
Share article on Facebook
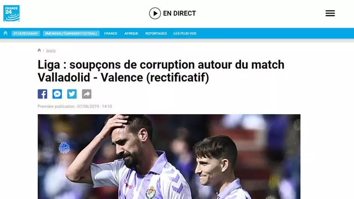tap(43, 94)
